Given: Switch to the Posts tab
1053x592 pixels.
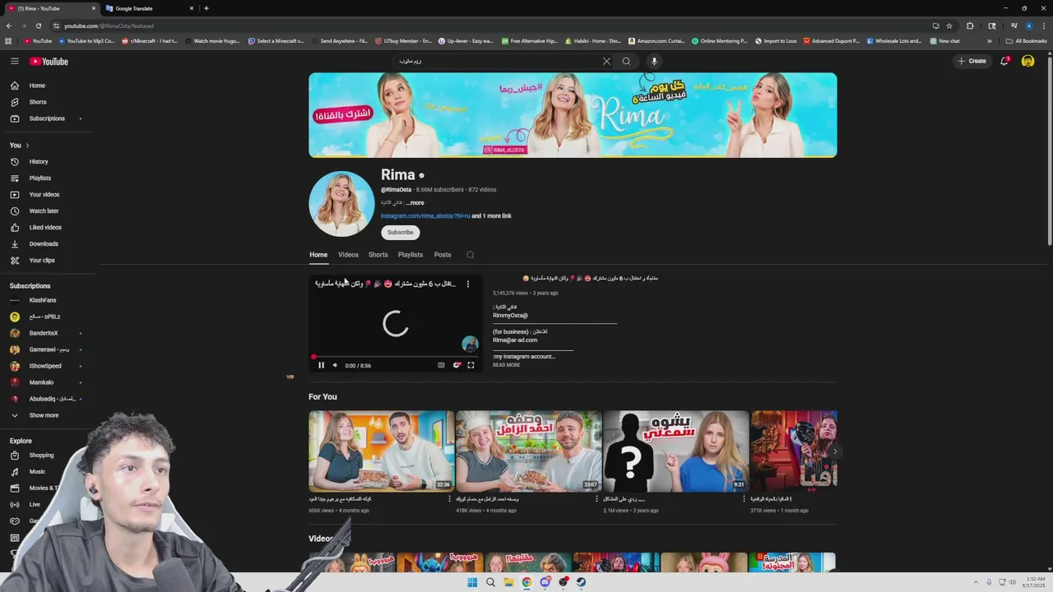Looking at the screenshot, I should pyautogui.click(x=443, y=255).
